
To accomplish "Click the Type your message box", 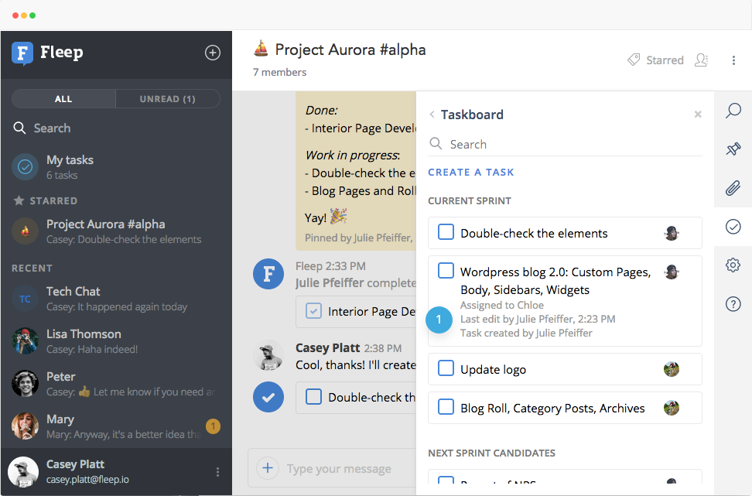I will pyautogui.click(x=339, y=469).
